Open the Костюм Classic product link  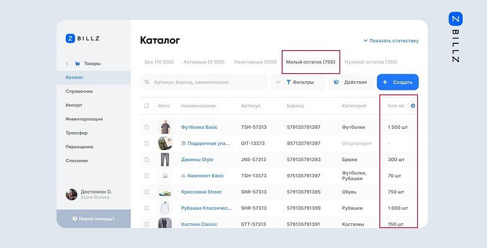pyautogui.click(x=199, y=224)
